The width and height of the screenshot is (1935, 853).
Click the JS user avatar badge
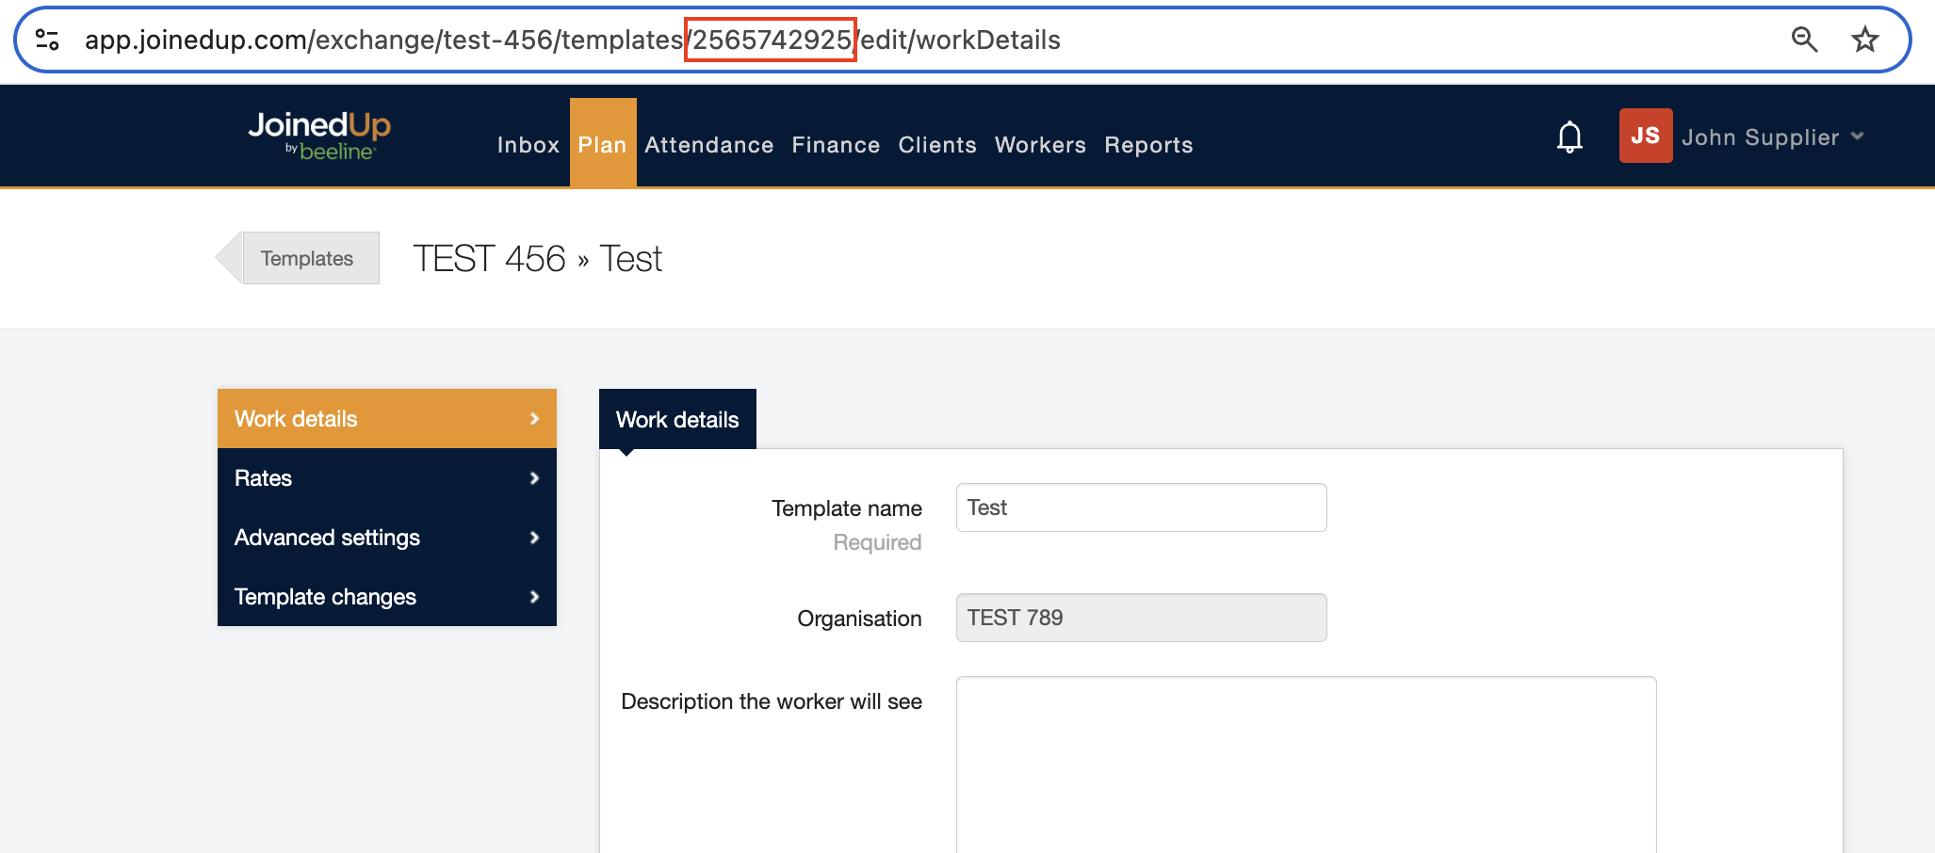click(1645, 136)
